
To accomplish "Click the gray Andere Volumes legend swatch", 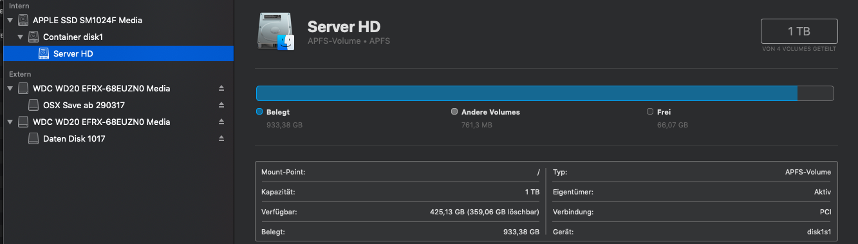I will (454, 112).
